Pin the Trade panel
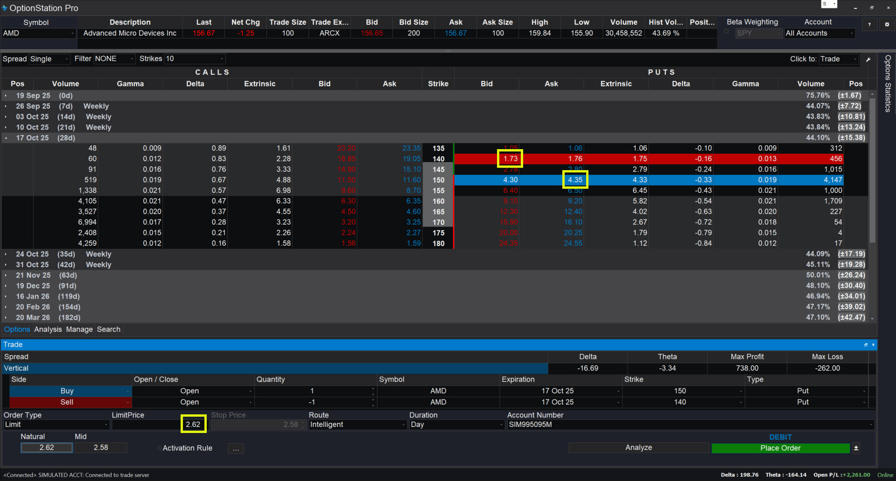This screenshot has width=896, height=481. coord(873,345)
